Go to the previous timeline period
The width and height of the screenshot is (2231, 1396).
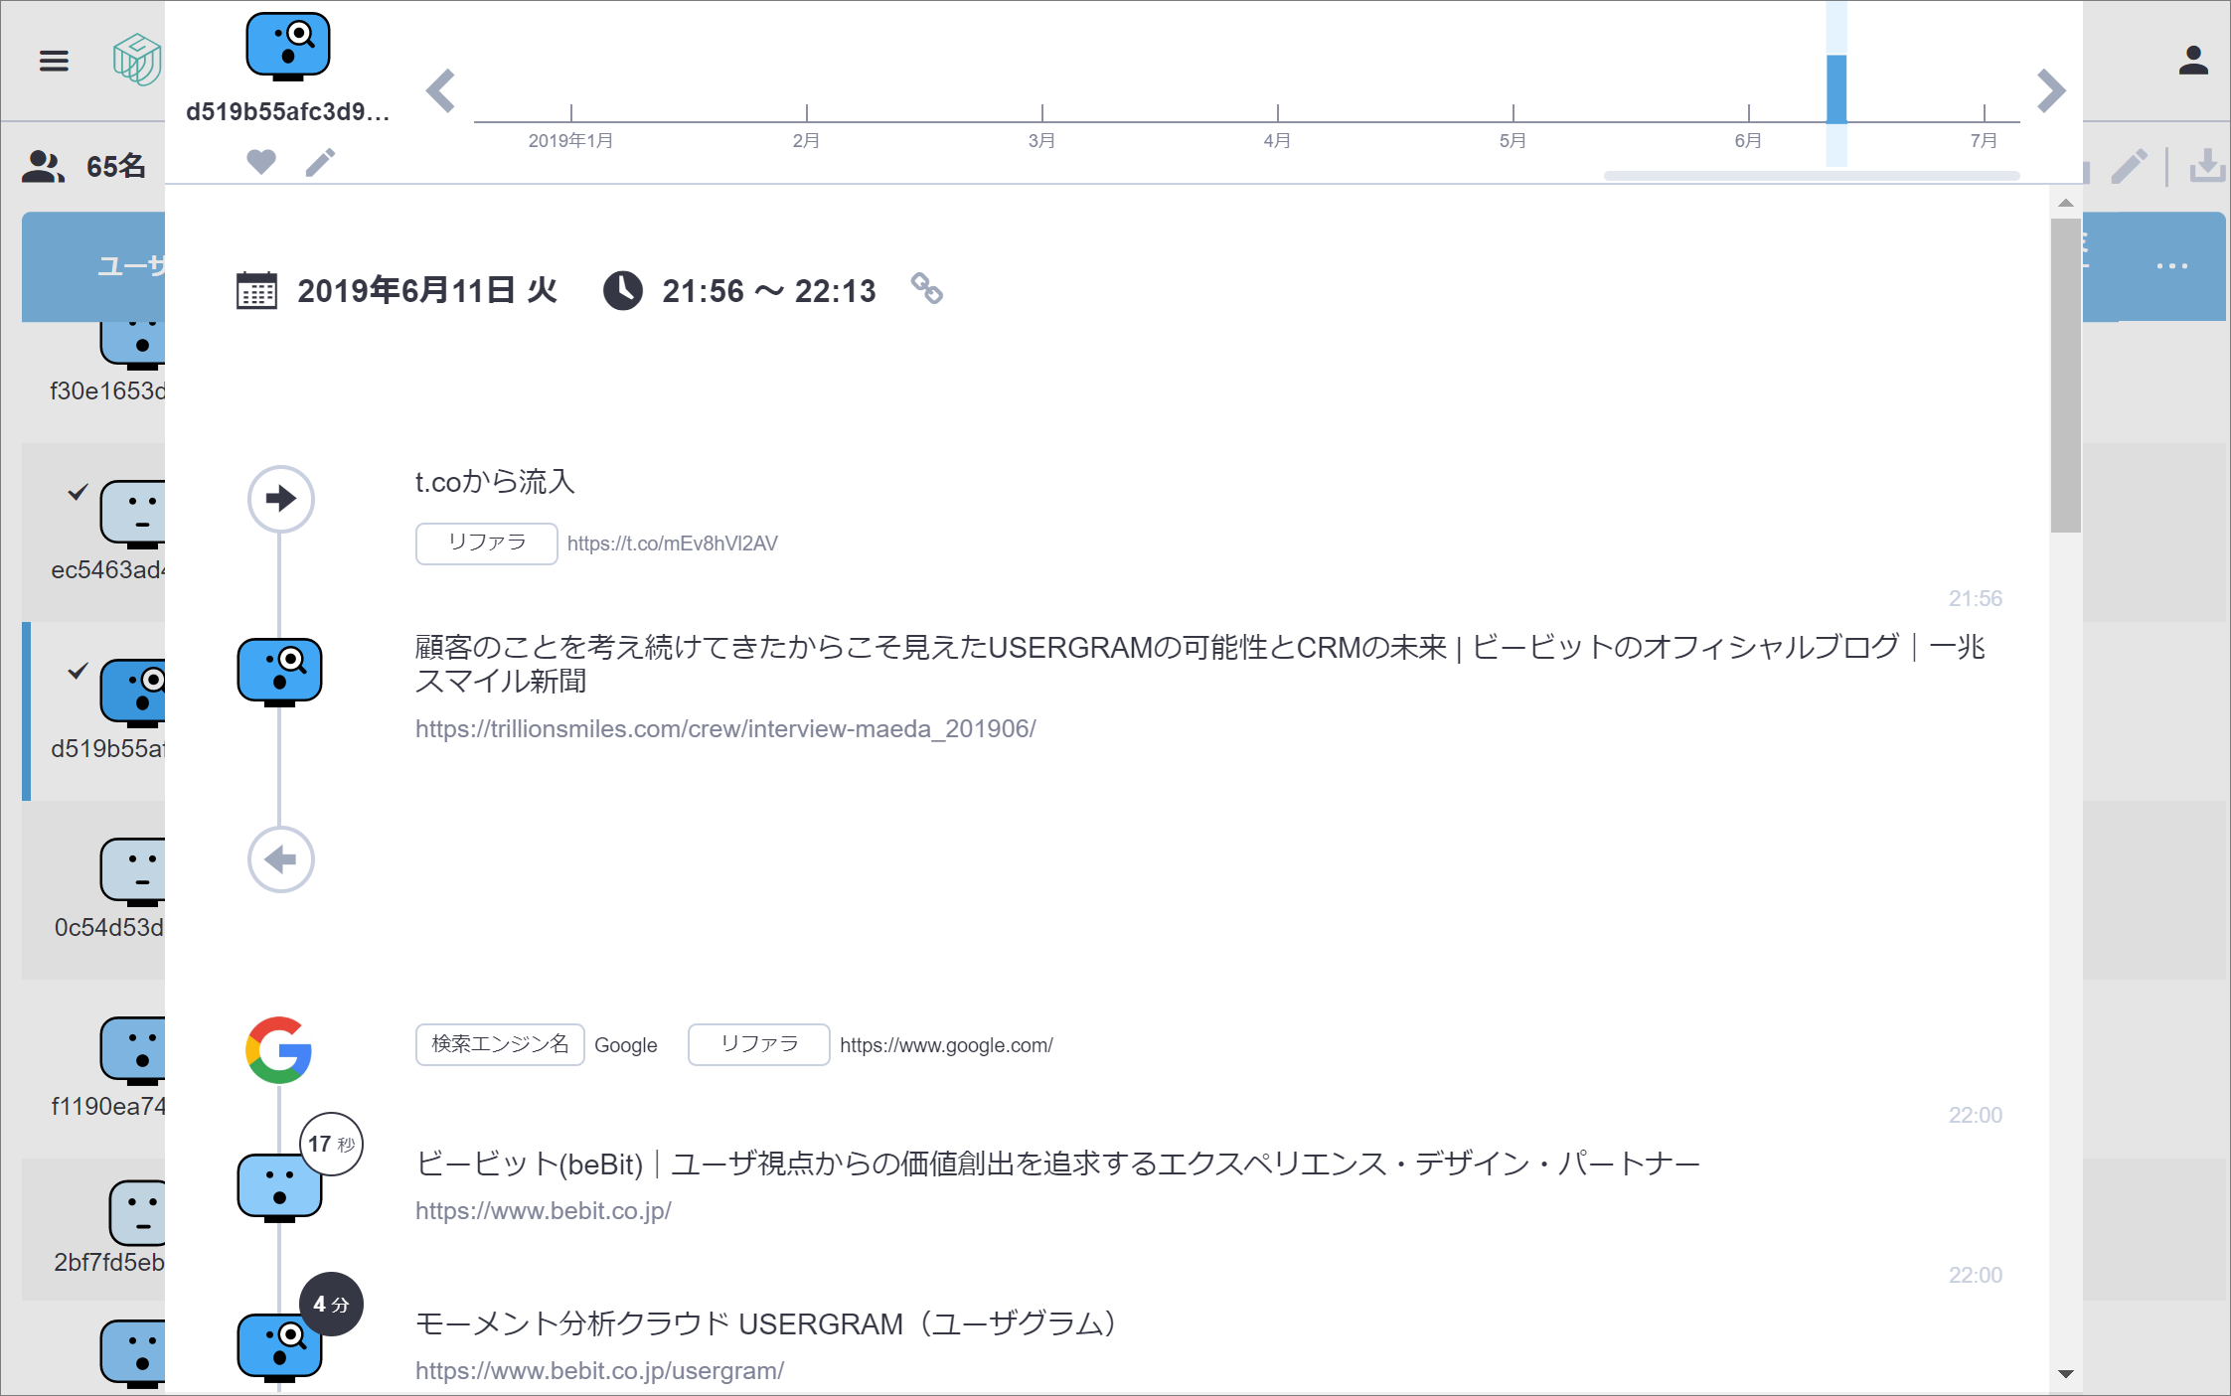pos(440,91)
